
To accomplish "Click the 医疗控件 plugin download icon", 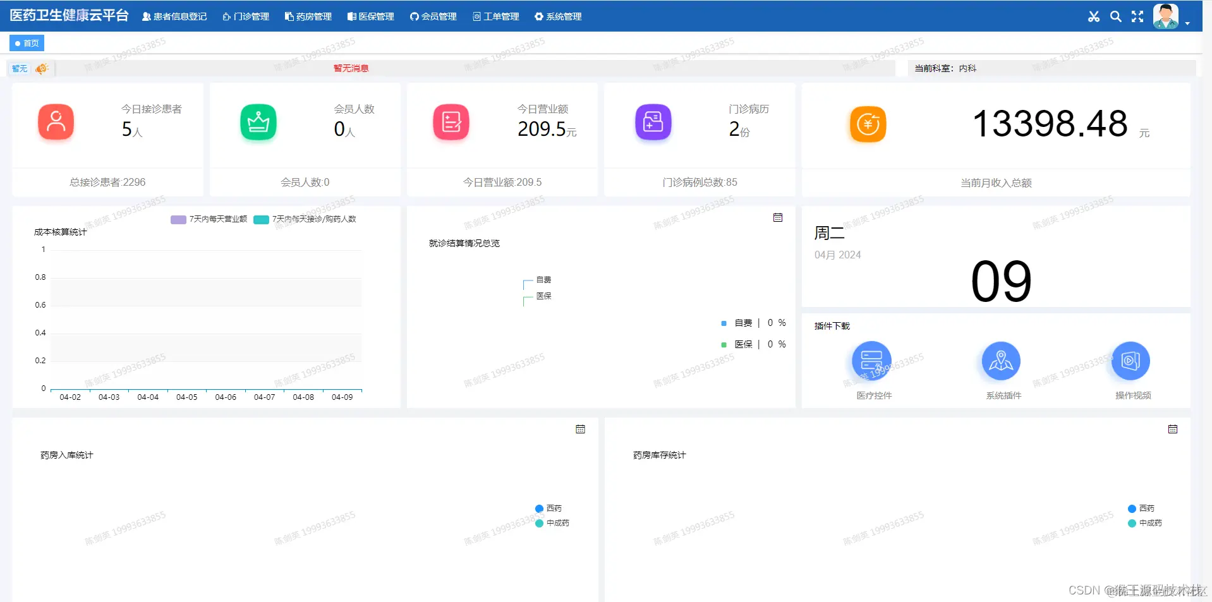I will point(871,360).
